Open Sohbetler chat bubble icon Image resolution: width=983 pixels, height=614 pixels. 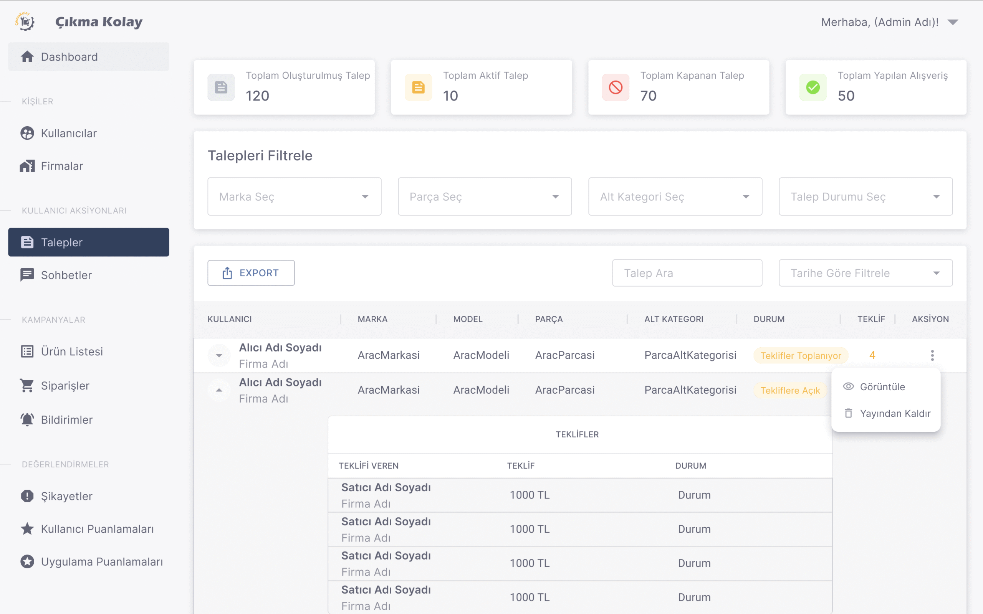point(27,275)
